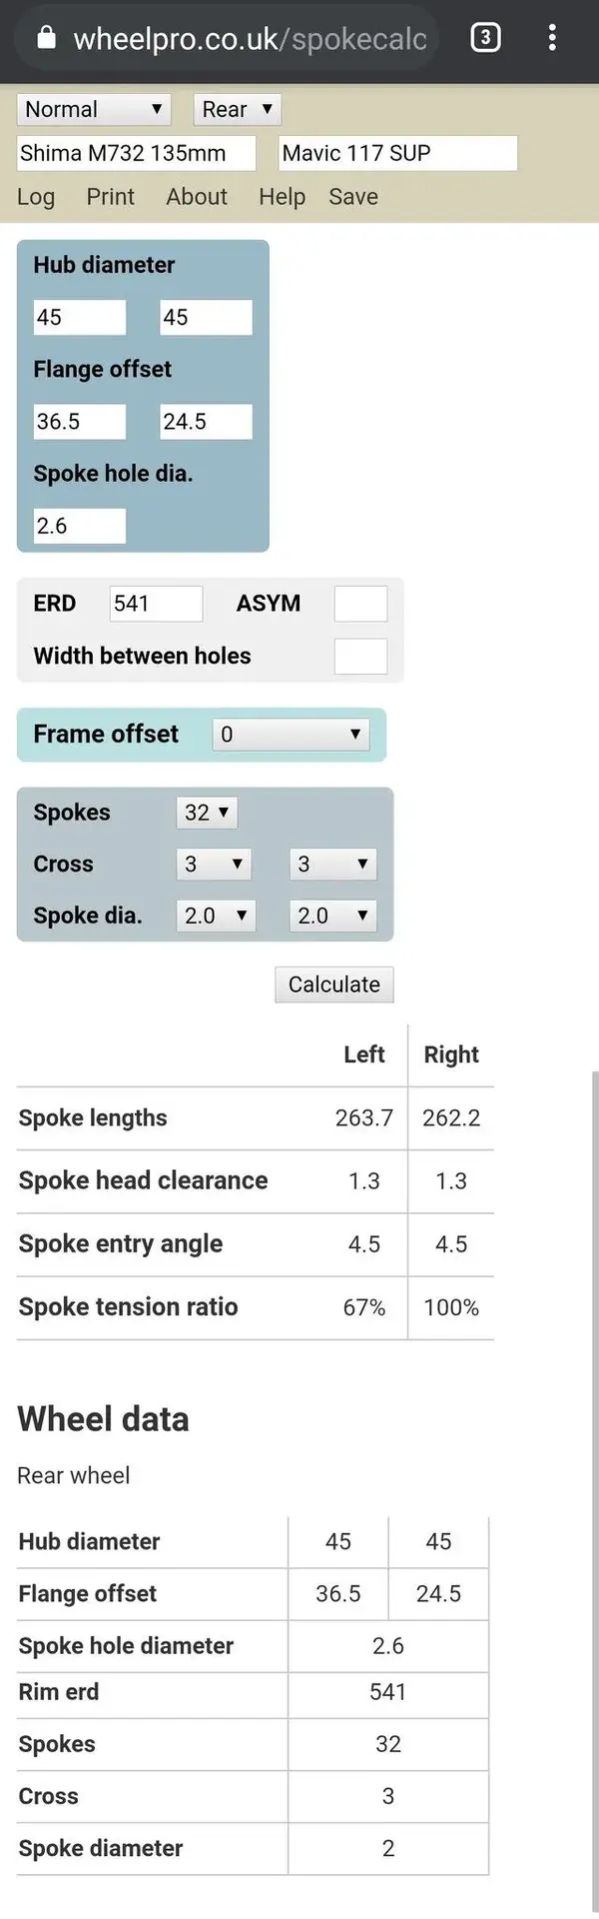
Task: Focus the ERD input field
Action: pyautogui.click(x=156, y=604)
